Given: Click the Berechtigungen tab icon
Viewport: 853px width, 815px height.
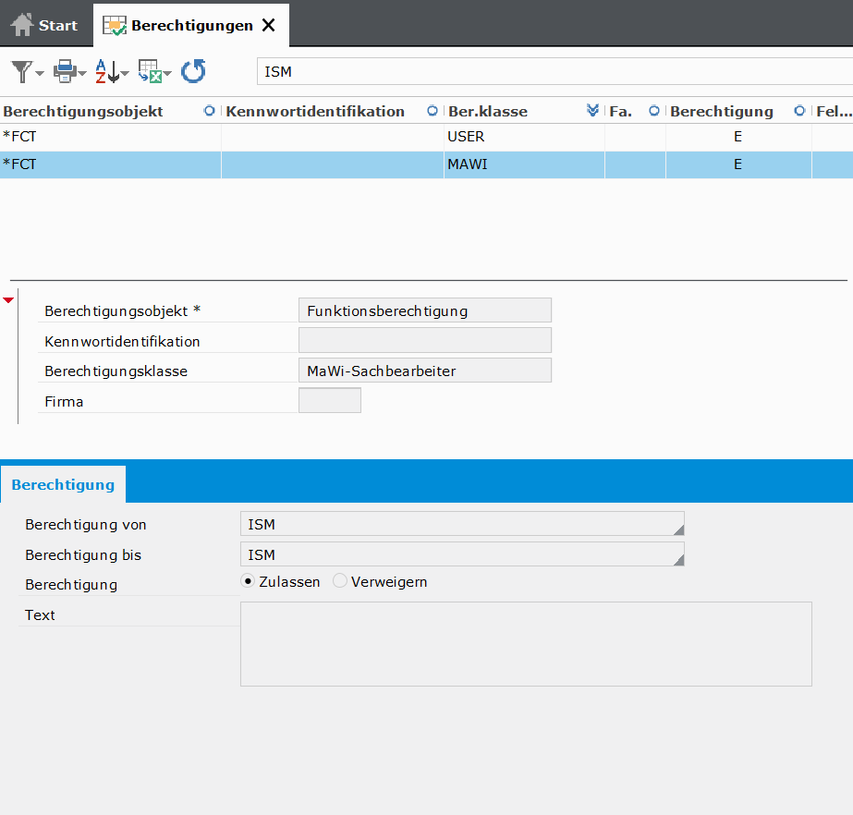Looking at the screenshot, I should coord(115,26).
